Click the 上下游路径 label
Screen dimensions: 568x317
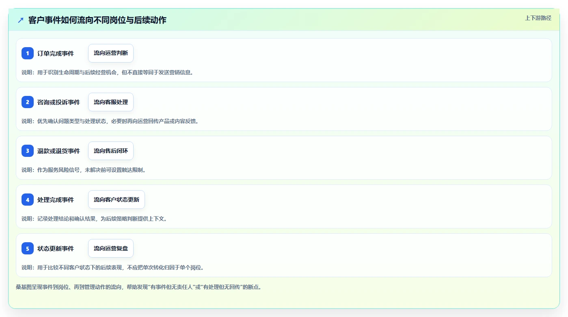tap(538, 18)
